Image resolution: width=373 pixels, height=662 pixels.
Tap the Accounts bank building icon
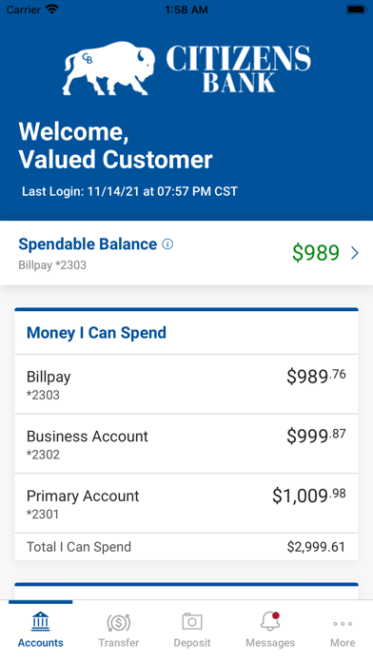pyautogui.click(x=40, y=621)
